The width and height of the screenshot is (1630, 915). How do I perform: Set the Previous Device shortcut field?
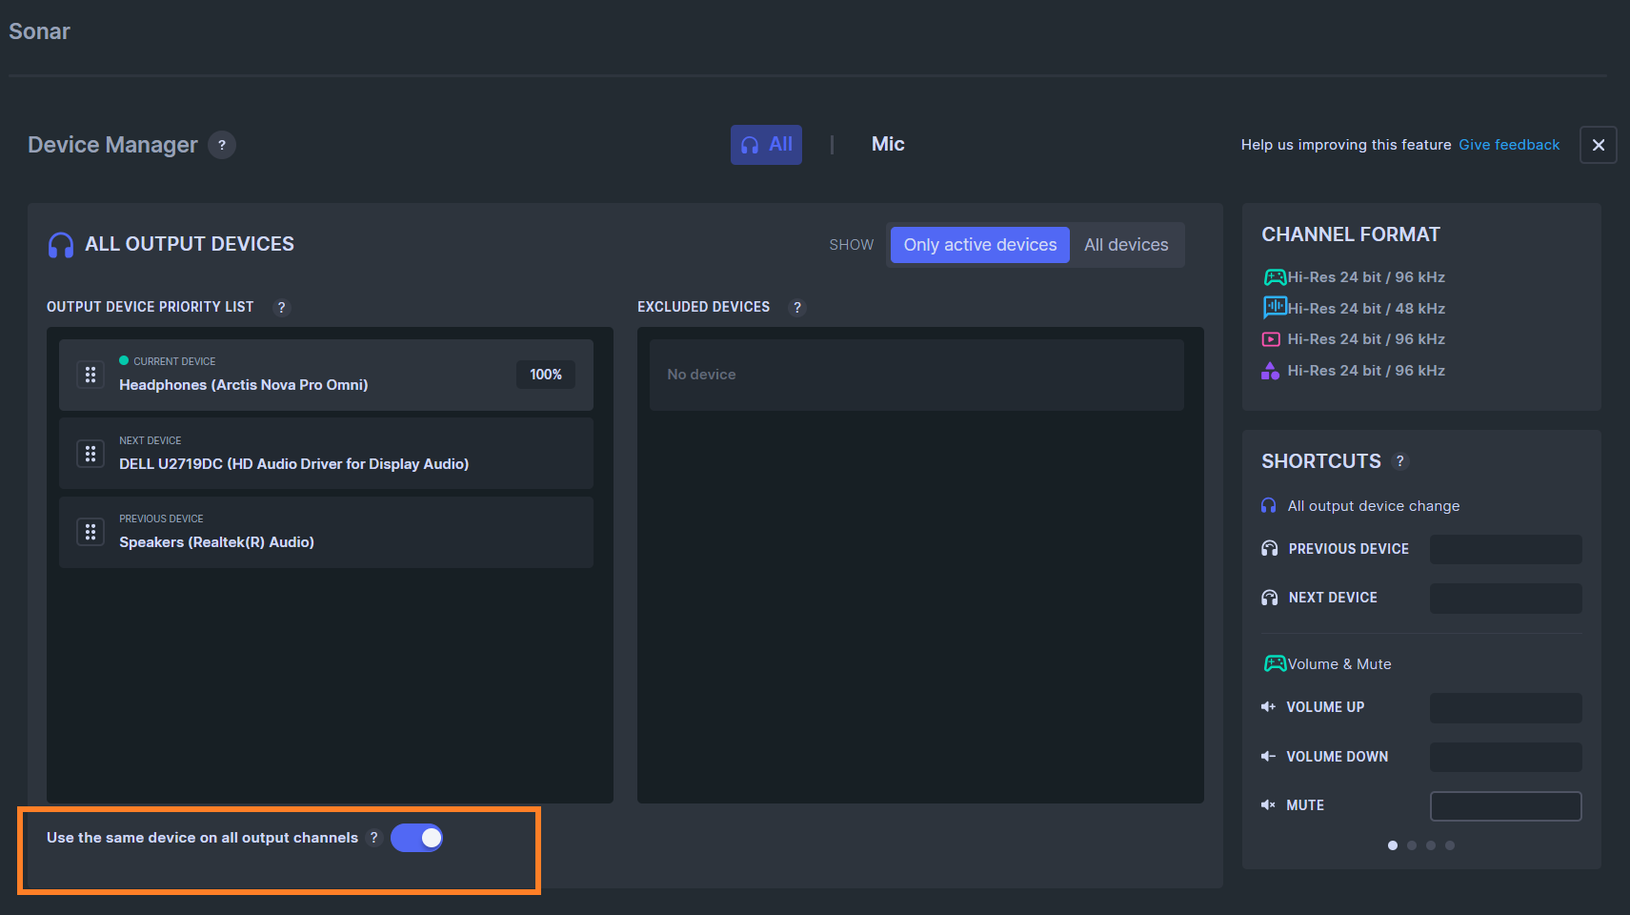(x=1505, y=549)
